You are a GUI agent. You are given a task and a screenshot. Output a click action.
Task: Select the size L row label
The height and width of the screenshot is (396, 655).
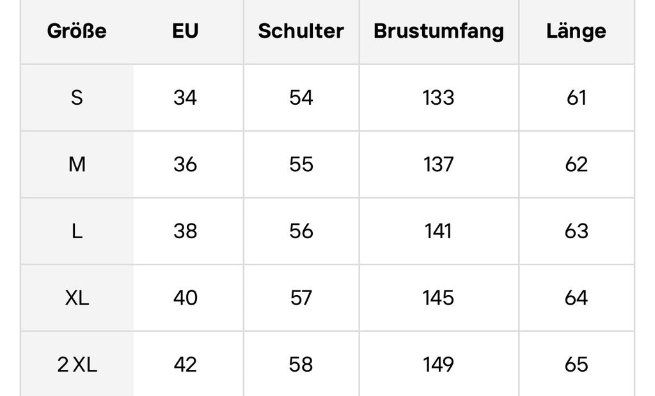pyautogui.click(x=77, y=231)
